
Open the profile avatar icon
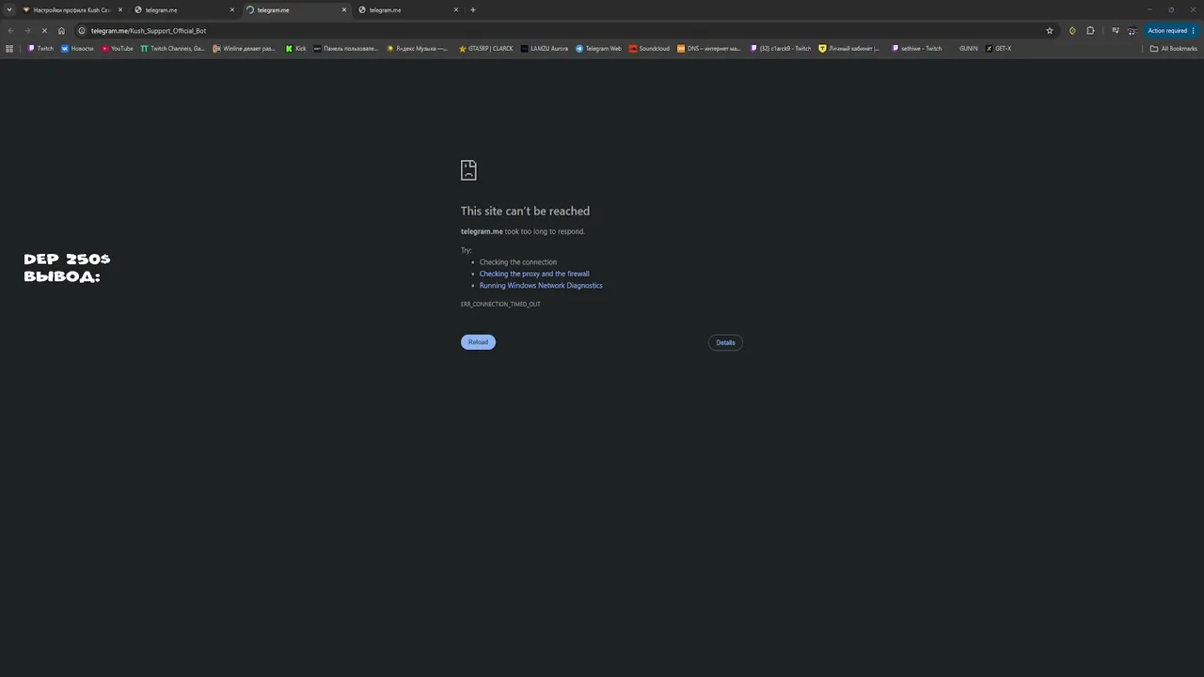click(x=1133, y=30)
